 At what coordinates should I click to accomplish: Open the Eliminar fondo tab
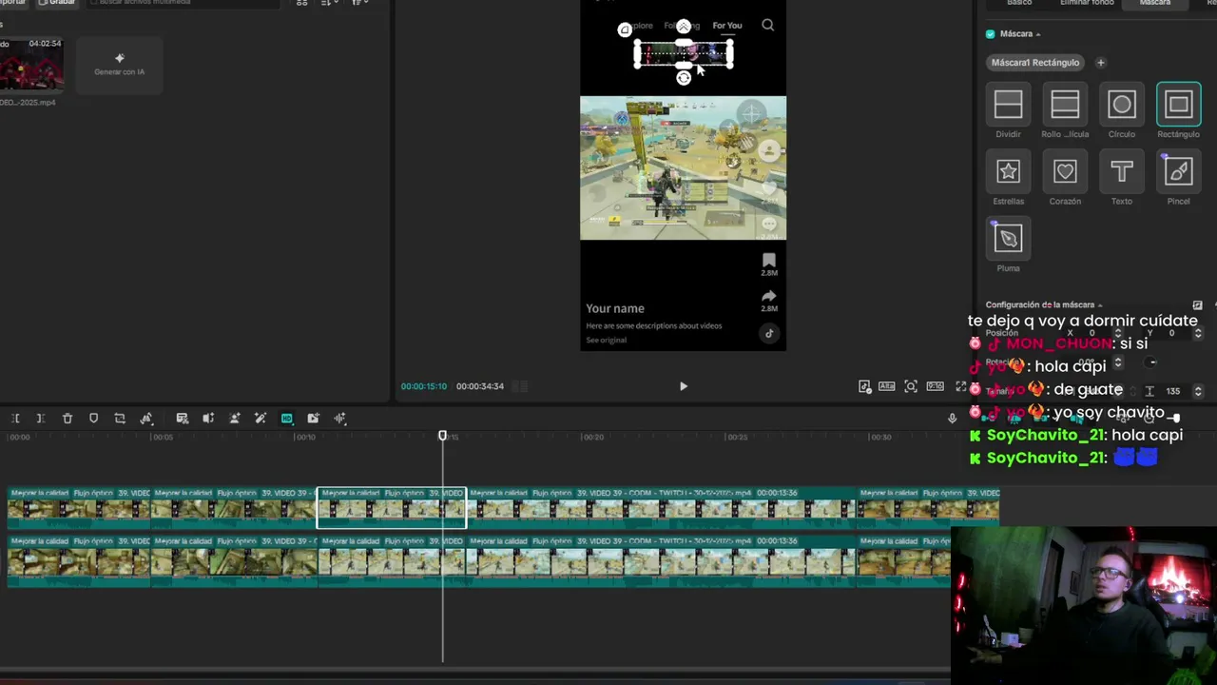(x=1087, y=4)
